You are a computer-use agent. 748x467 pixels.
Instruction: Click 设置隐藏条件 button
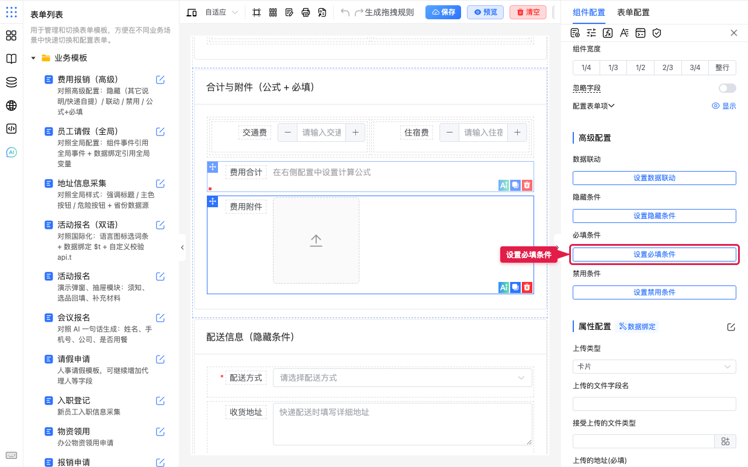654,216
